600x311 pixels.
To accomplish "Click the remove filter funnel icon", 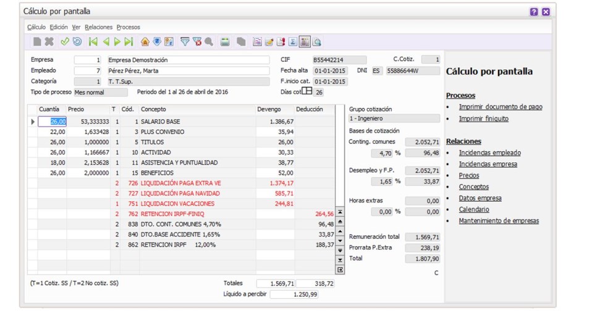I will (197, 41).
